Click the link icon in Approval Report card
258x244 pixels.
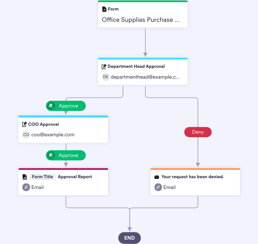pyautogui.click(x=26, y=187)
